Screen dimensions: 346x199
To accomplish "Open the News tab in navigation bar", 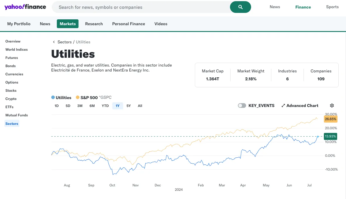I will 45,24.
